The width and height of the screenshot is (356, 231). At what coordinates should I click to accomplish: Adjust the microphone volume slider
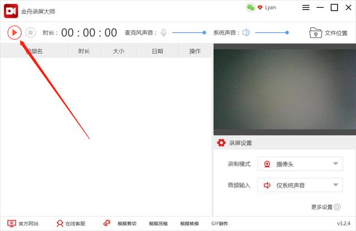point(189,33)
